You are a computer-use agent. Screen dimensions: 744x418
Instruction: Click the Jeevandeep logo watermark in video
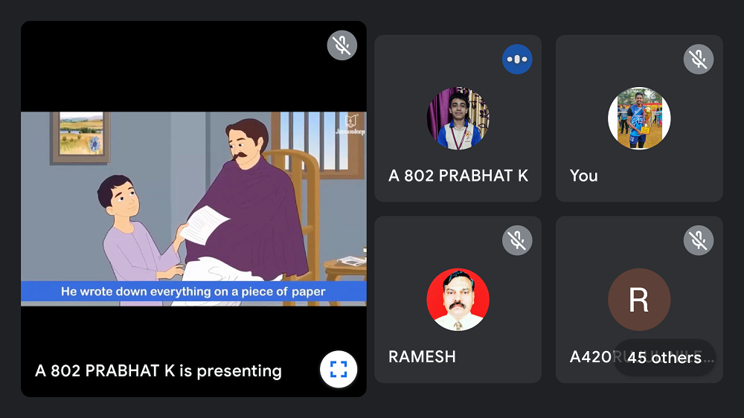350,125
